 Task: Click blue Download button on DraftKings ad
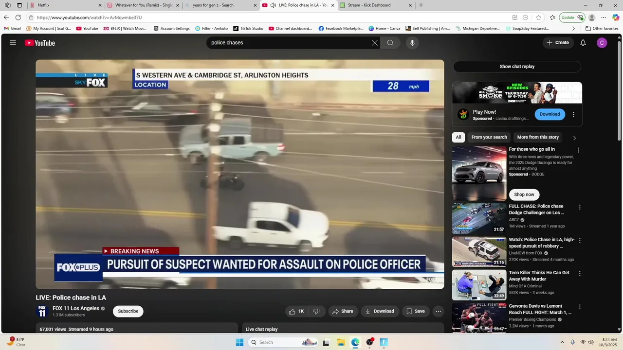pyautogui.click(x=550, y=114)
